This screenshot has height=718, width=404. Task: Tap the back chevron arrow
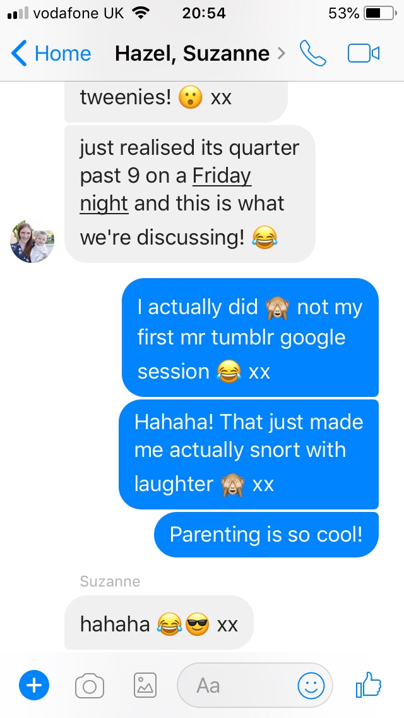pos(19,54)
